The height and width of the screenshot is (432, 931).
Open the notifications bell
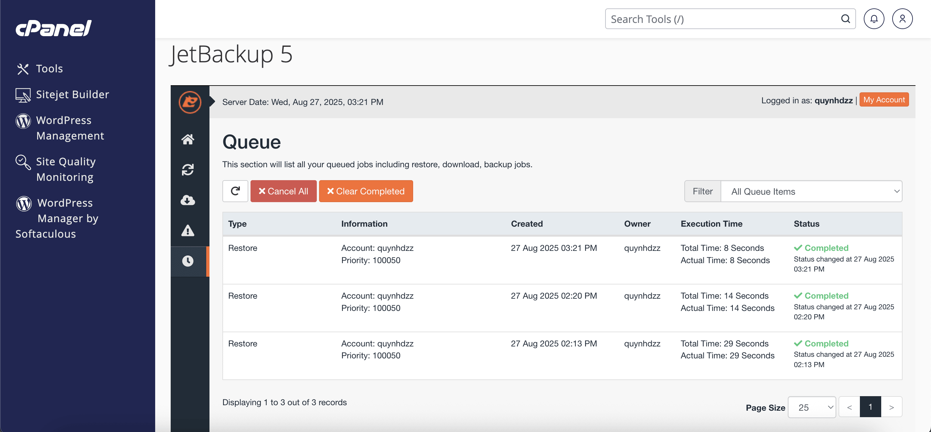click(x=873, y=19)
